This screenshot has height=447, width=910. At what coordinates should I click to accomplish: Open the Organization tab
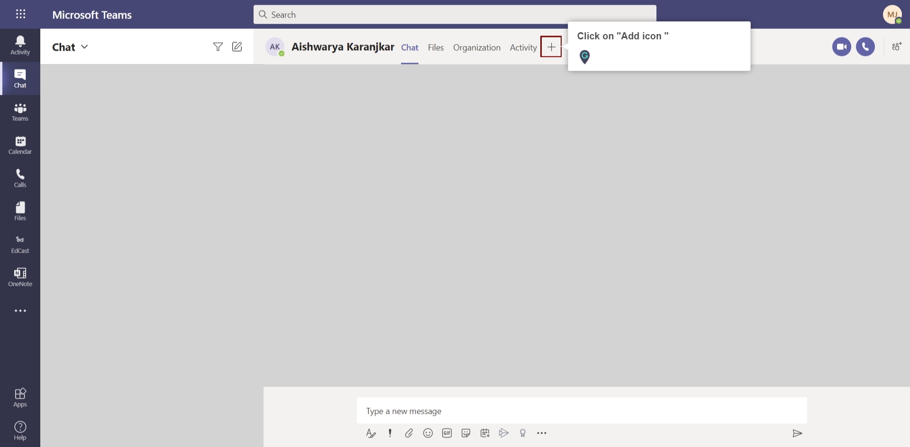(477, 47)
